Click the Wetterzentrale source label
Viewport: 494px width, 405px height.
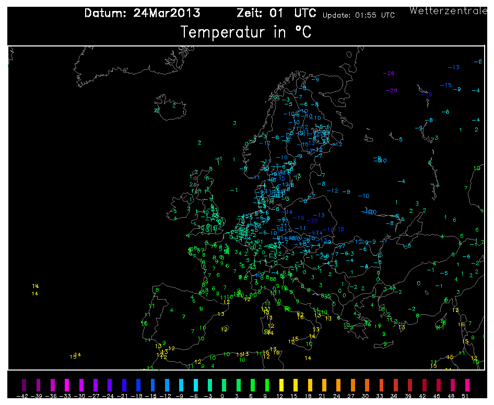[x=448, y=11]
